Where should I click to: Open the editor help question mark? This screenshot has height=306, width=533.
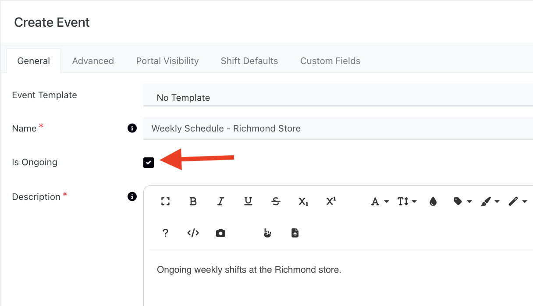pos(165,233)
